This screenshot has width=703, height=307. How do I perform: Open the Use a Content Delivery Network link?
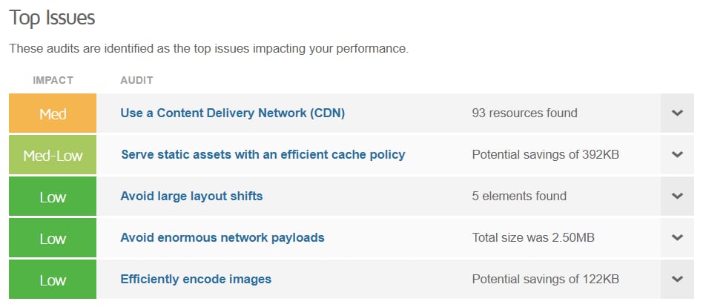click(233, 113)
